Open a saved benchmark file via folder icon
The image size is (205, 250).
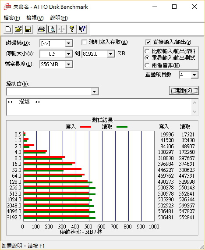click(x=18, y=29)
